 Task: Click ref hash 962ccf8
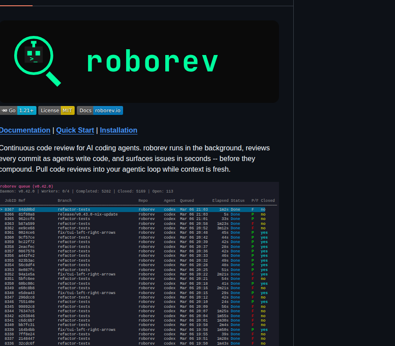click(x=27, y=219)
